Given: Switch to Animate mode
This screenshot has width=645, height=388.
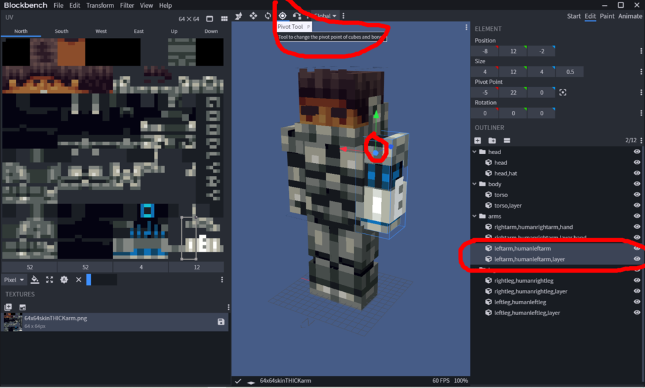Looking at the screenshot, I should point(630,16).
